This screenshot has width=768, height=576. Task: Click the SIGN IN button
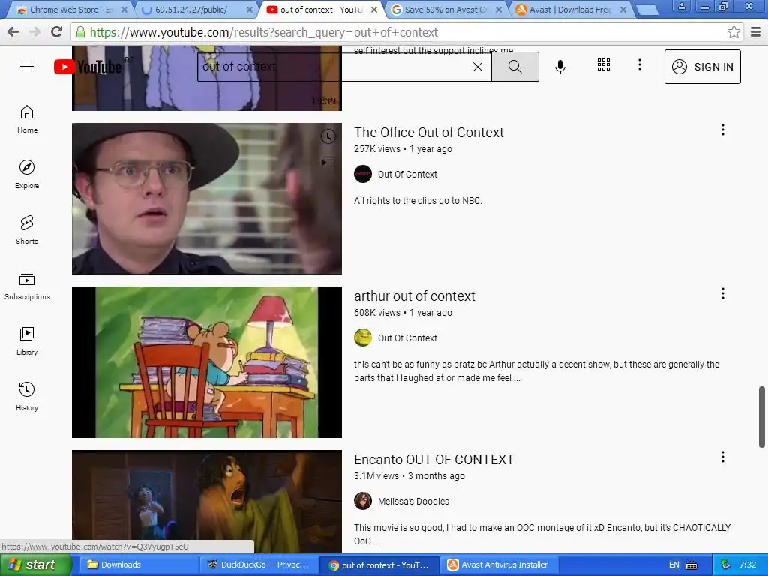tap(702, 67)
